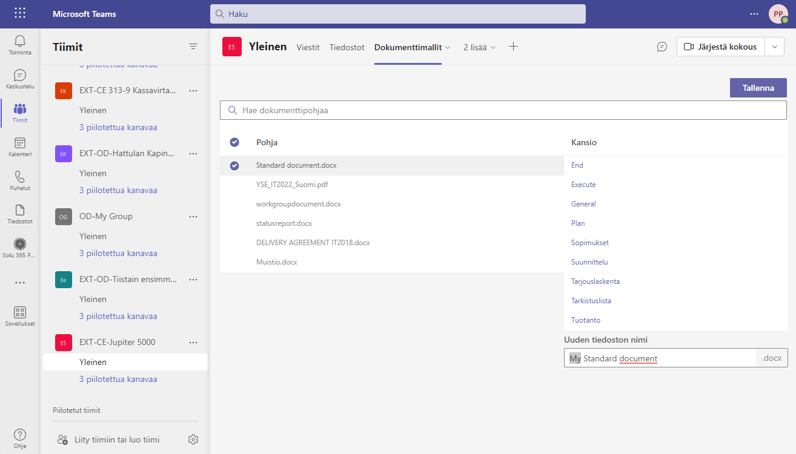
Task: Click OD-My Group team avatar
Action: [64, 217]
